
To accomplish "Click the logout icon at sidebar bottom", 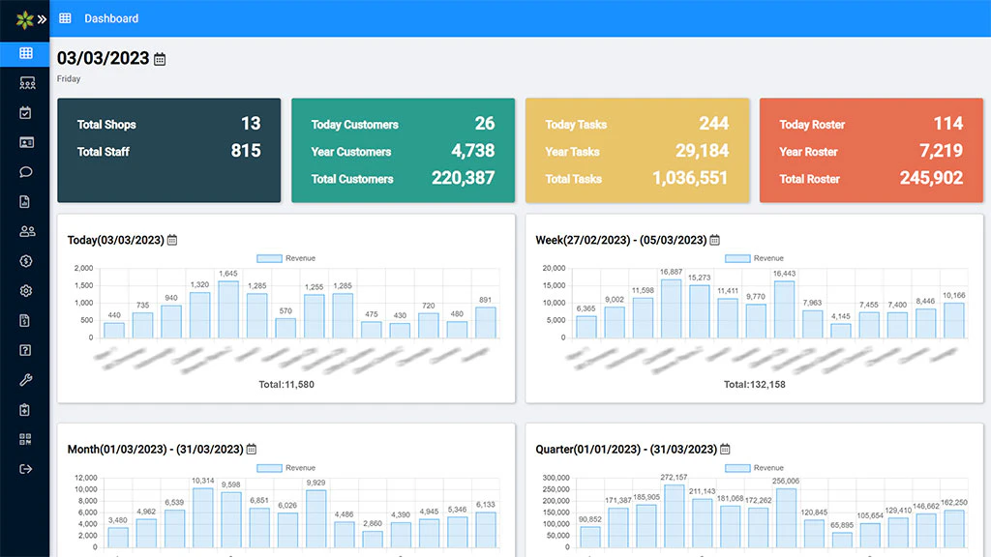I will 25,469.
